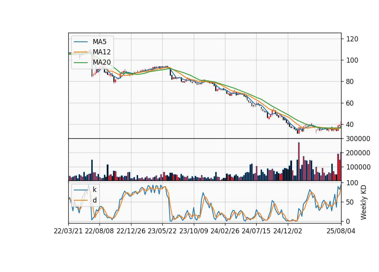Click the 24/07/15 date axis label
Image resolution: width=379 pixels, height=272 pixels.
click(256, 231)
